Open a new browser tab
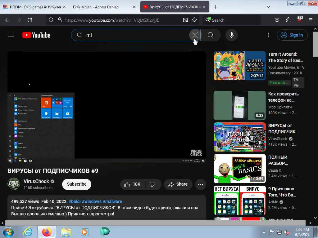 (216, 7)
